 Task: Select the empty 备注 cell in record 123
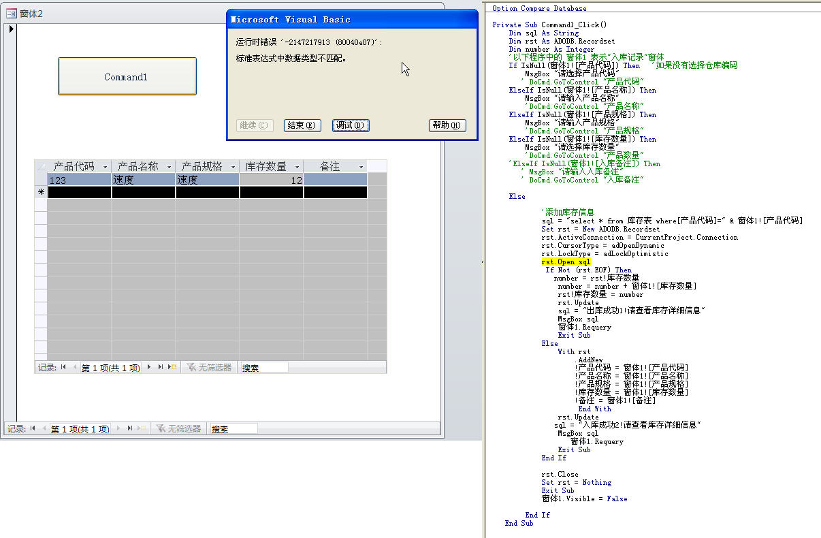coord(335,180)
